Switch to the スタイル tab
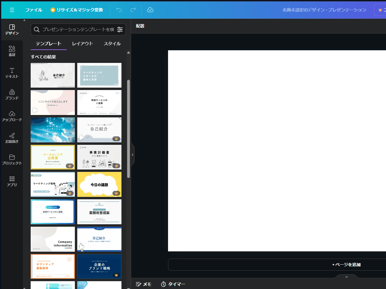Image resolution: width=386 pixels, height=289 pixels. coord(112,44)
